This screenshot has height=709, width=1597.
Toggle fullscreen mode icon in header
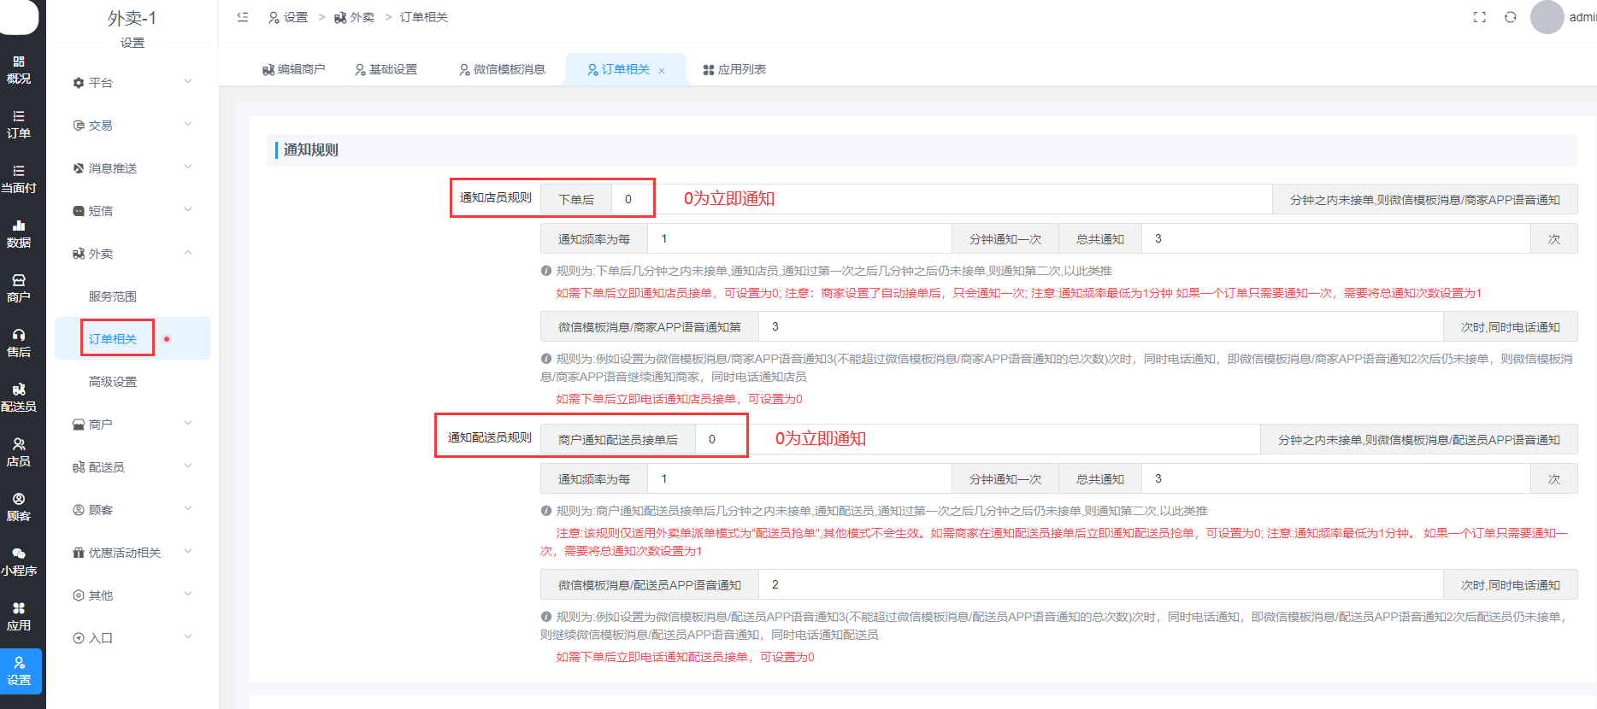point(1479,17)
